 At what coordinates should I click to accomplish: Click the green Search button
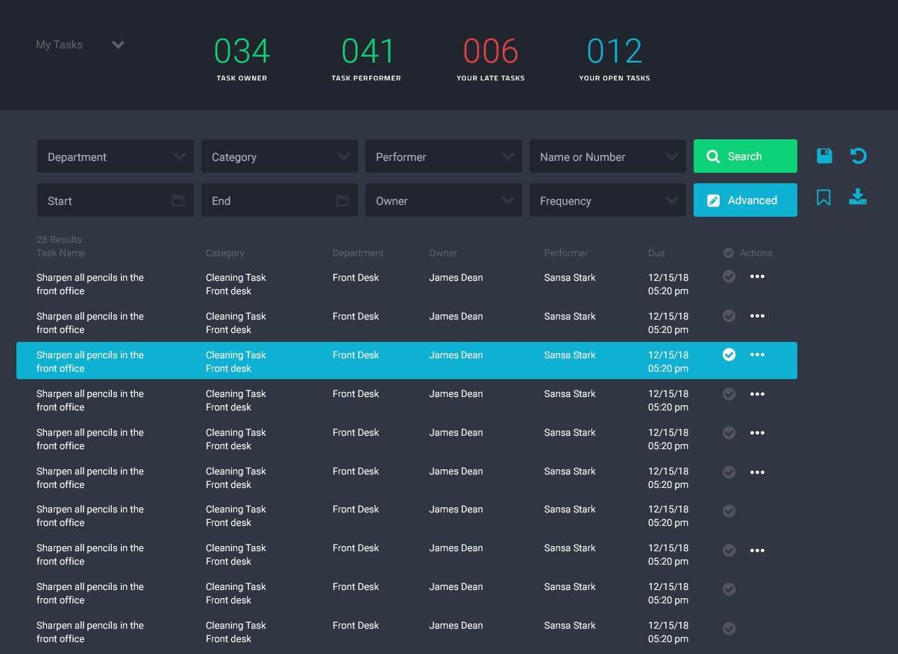coord(745,156)
